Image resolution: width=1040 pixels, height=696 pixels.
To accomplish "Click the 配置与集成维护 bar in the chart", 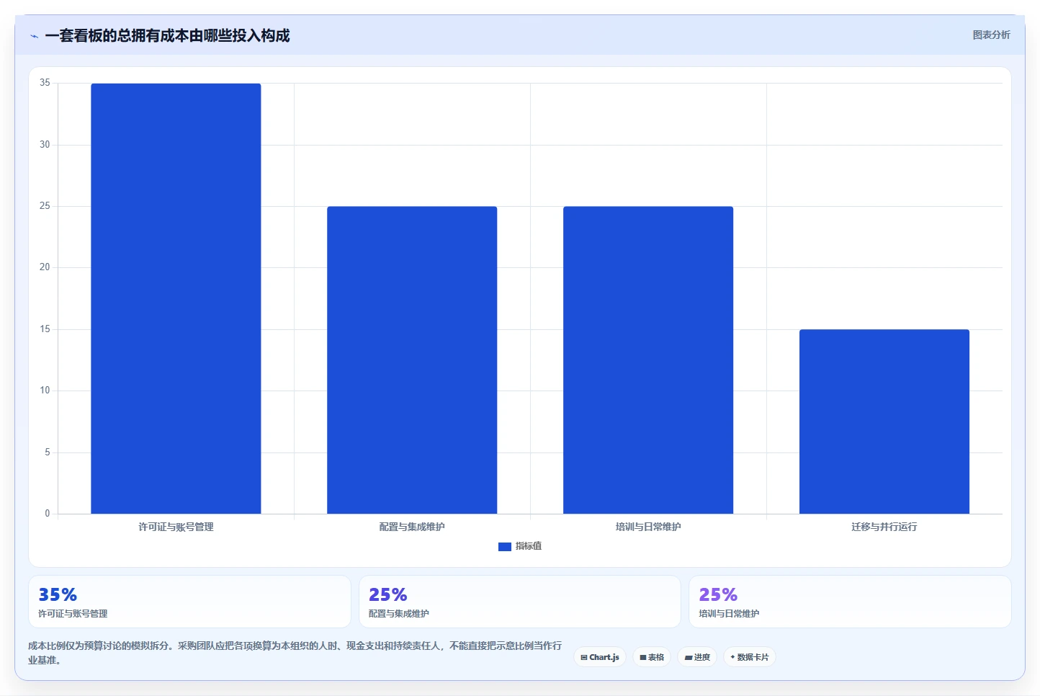I will click(412, 360).
